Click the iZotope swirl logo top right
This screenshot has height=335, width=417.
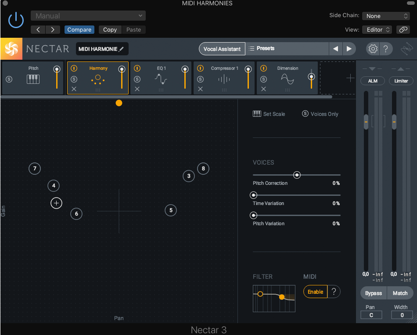click(407, 49)
